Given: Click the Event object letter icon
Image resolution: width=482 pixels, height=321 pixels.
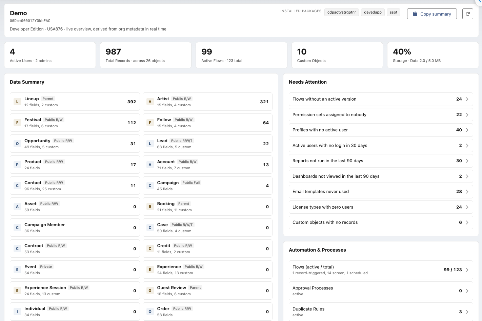Looking at the screenshot, I should (17, 270).
